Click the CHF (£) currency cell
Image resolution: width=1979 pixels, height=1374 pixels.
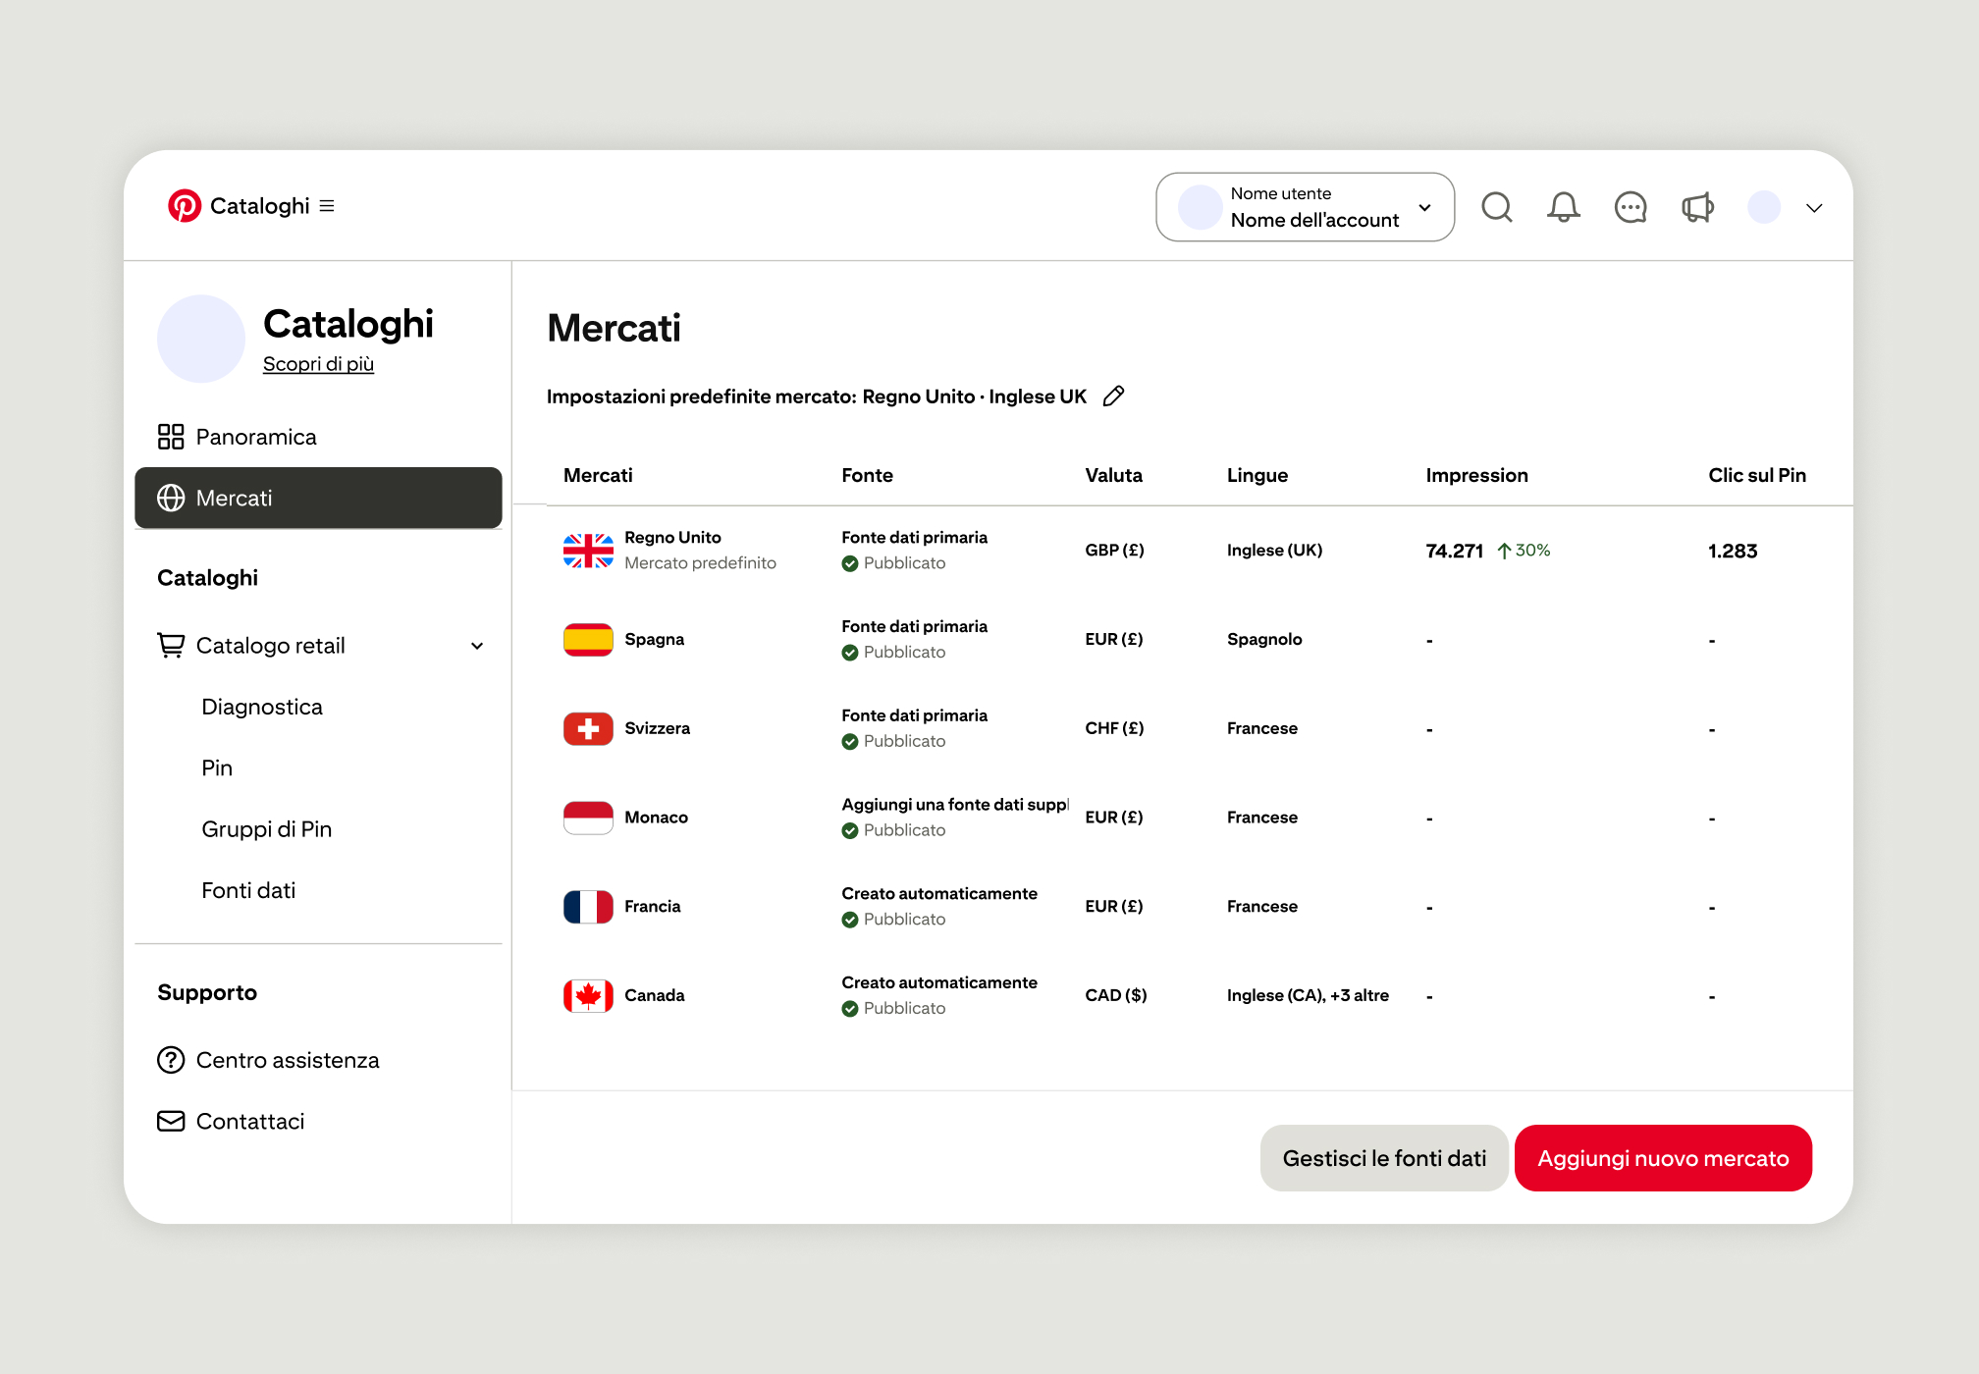click(x=1114, y=728)
